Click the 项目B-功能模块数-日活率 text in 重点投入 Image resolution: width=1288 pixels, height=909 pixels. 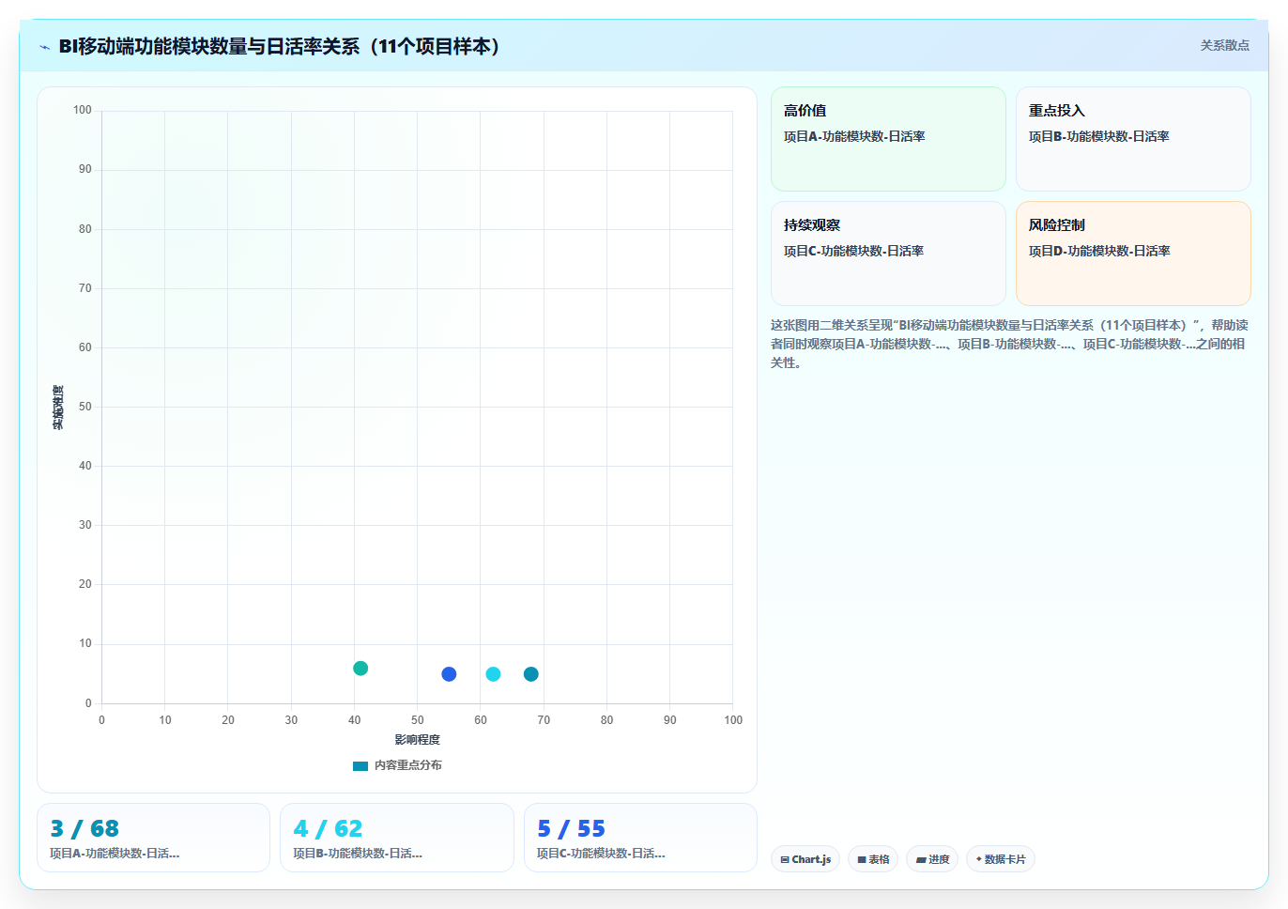tap(1099, 136)
